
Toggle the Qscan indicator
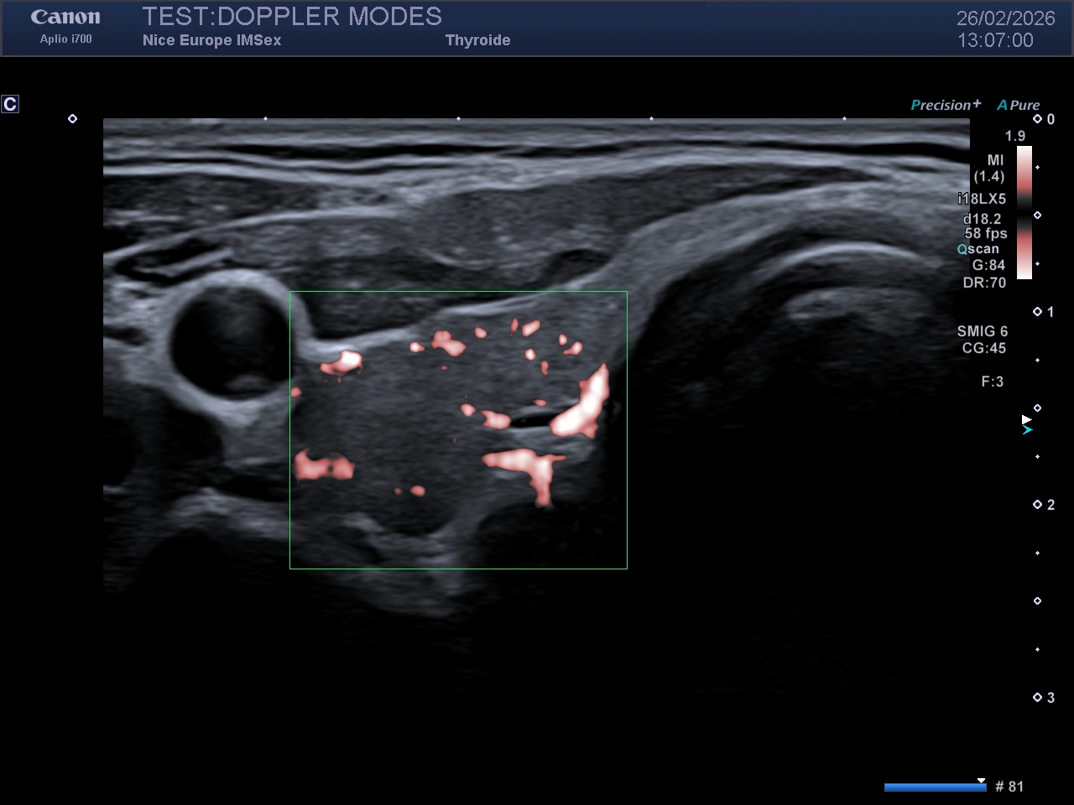[x=978, y=249]
